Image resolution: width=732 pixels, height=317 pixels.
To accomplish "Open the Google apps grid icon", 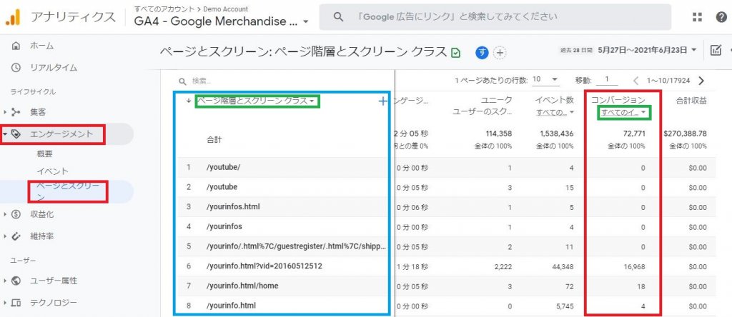I will 697,17.
